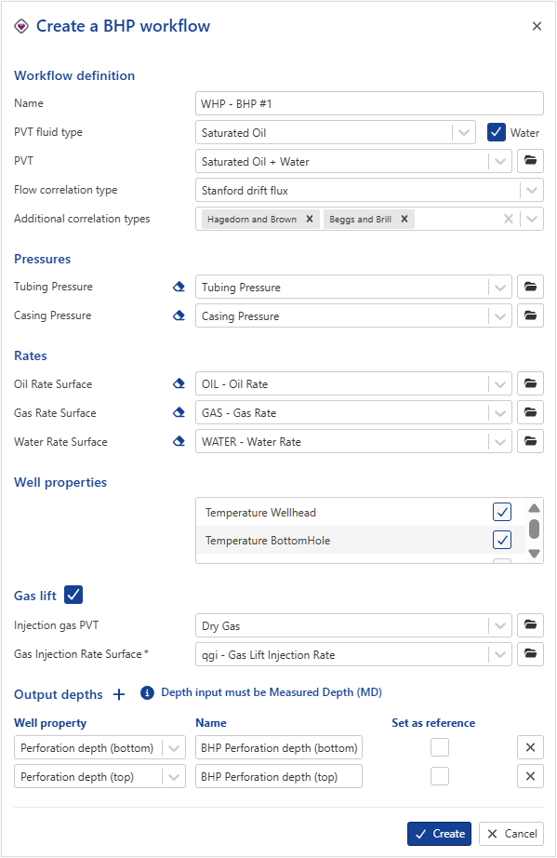Screen dimensions: 557x858
Task: Toggle the Water checkbox
Action: pos(497,132)
